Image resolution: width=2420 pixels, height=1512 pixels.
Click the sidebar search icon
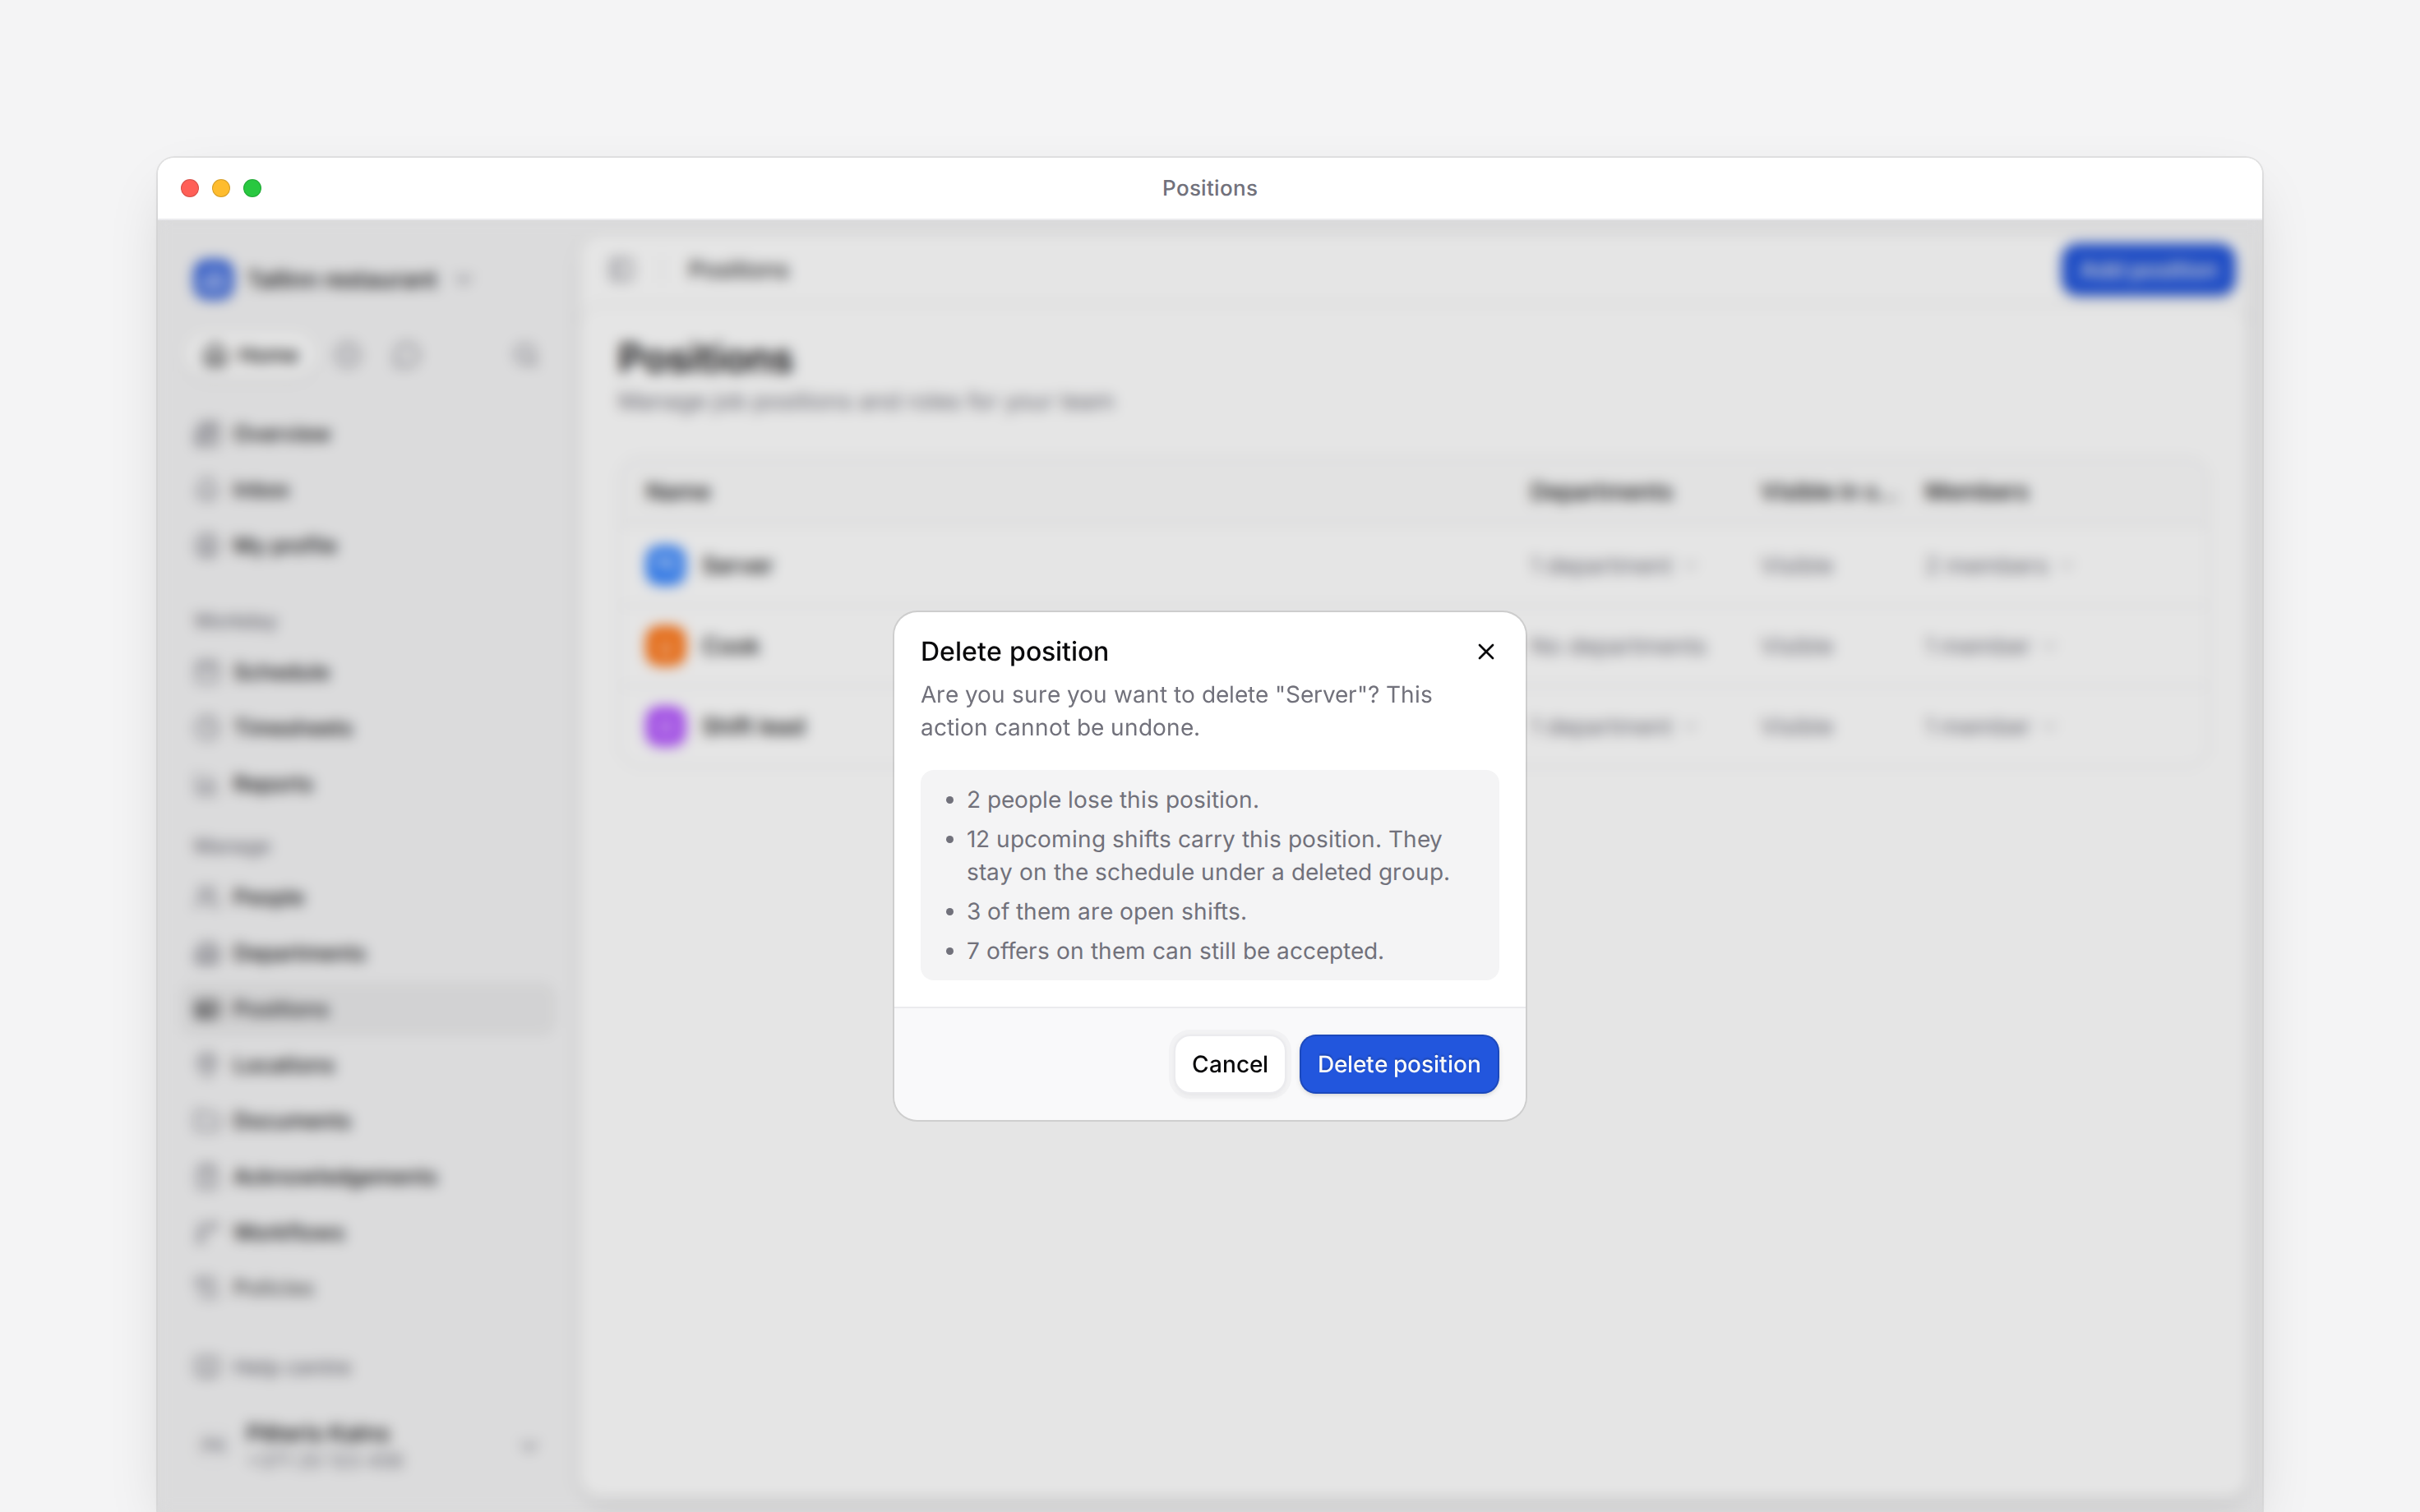point(526,355)
